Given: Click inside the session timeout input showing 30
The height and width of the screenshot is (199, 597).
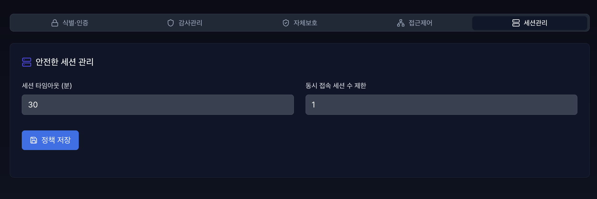Looking at the screenshot, I should (158, 104).
